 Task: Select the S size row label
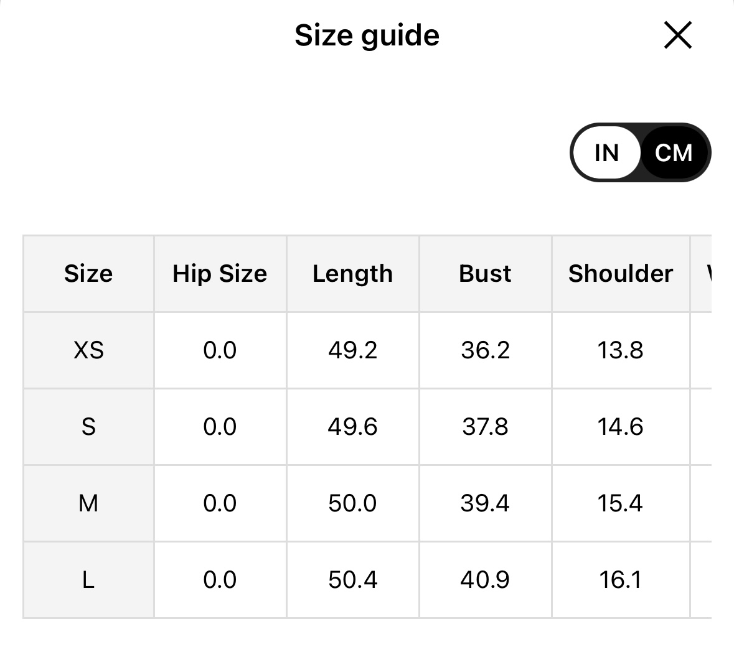[88, 427]
